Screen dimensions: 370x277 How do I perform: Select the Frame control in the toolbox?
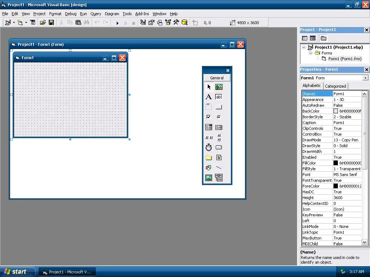[x=208, y=107]
